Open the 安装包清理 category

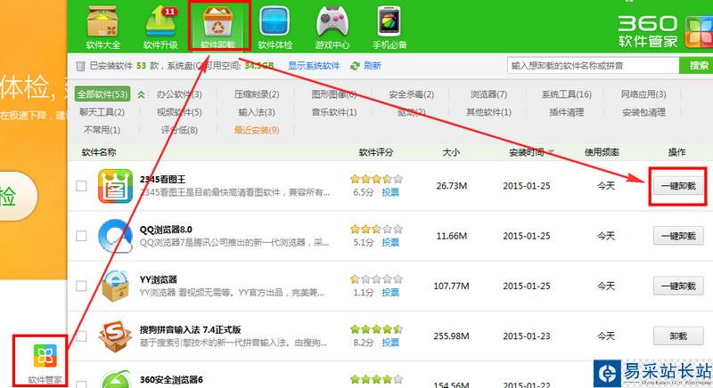click(643, 112)
